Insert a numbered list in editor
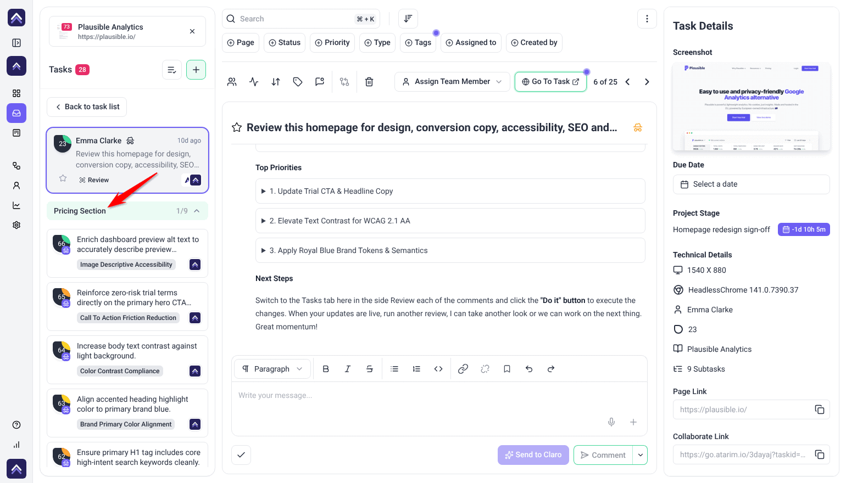 pos(416,369)
